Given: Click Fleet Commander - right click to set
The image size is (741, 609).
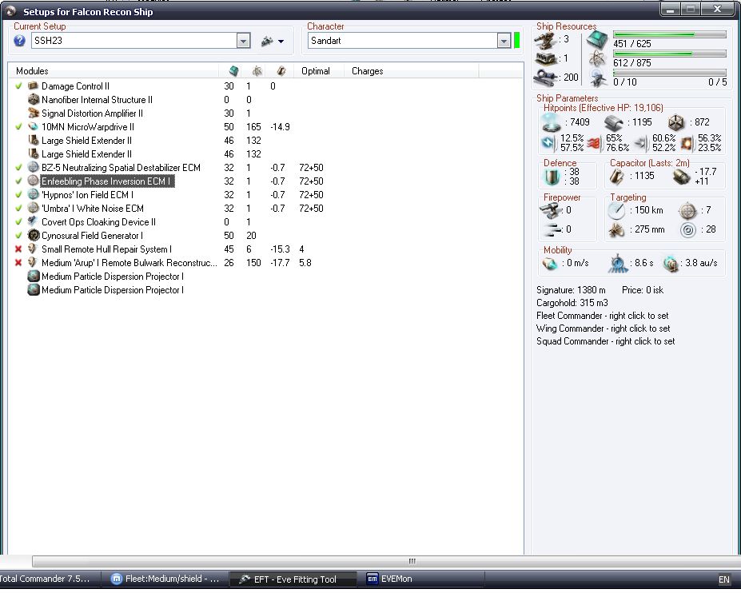Looking at the screenshot, I should coord(603,316).
